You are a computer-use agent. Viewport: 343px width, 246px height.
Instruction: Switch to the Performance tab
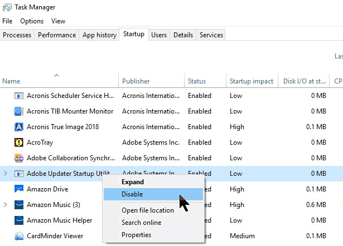[x=57, y=35]
